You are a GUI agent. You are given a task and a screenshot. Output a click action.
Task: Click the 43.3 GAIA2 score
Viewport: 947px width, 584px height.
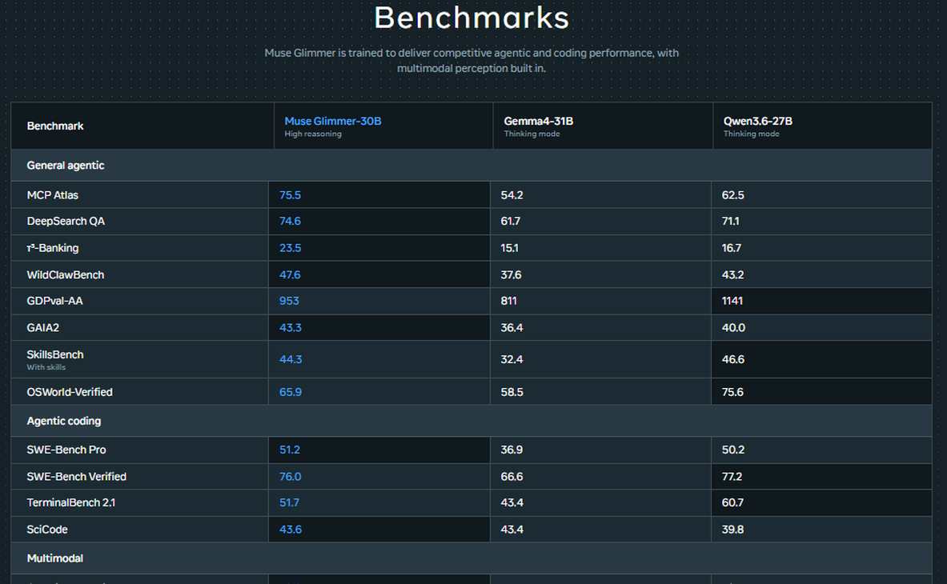(x=290, y=327)
